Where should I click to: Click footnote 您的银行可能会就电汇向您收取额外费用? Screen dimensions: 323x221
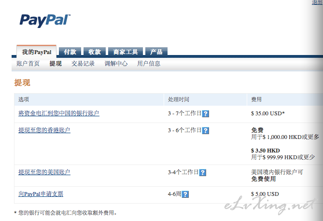(x=68, y=213)
